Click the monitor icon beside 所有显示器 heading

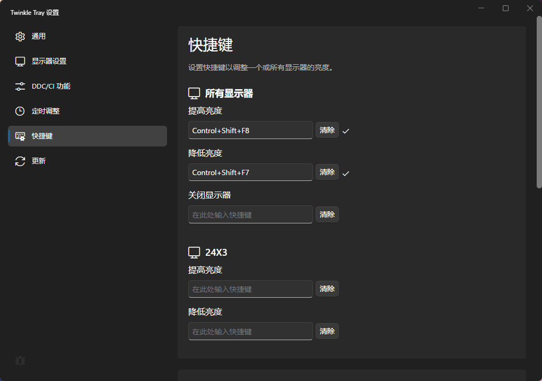click(x=194, y=93)
